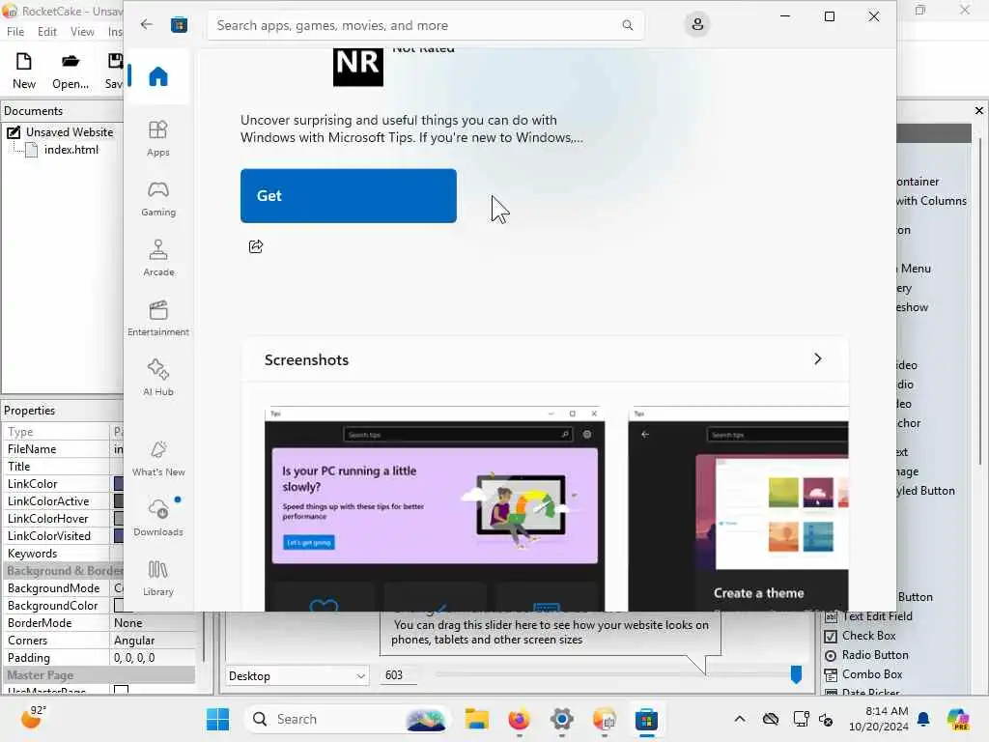Viewport: 989px width, 742px height.
Task: Select the Title property row
Action: (x=63, y=467)
